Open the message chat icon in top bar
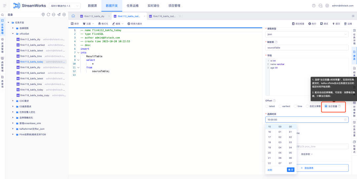The width and height of the screenshot is (357, 179). pos(320,6)
